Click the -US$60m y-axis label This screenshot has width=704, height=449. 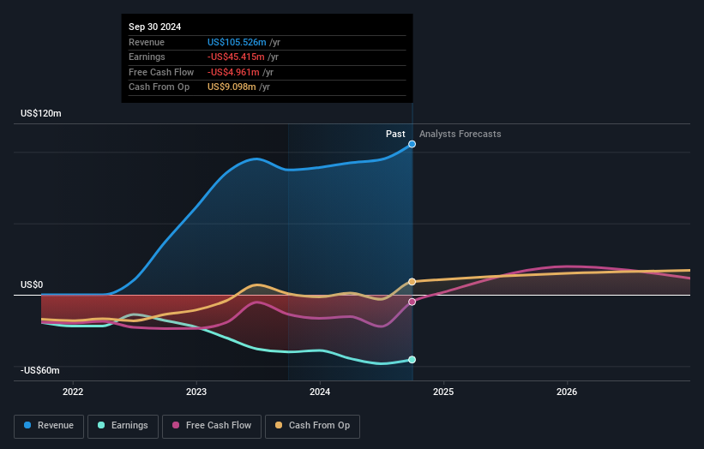pyautogui.click(x=40, y=370)
